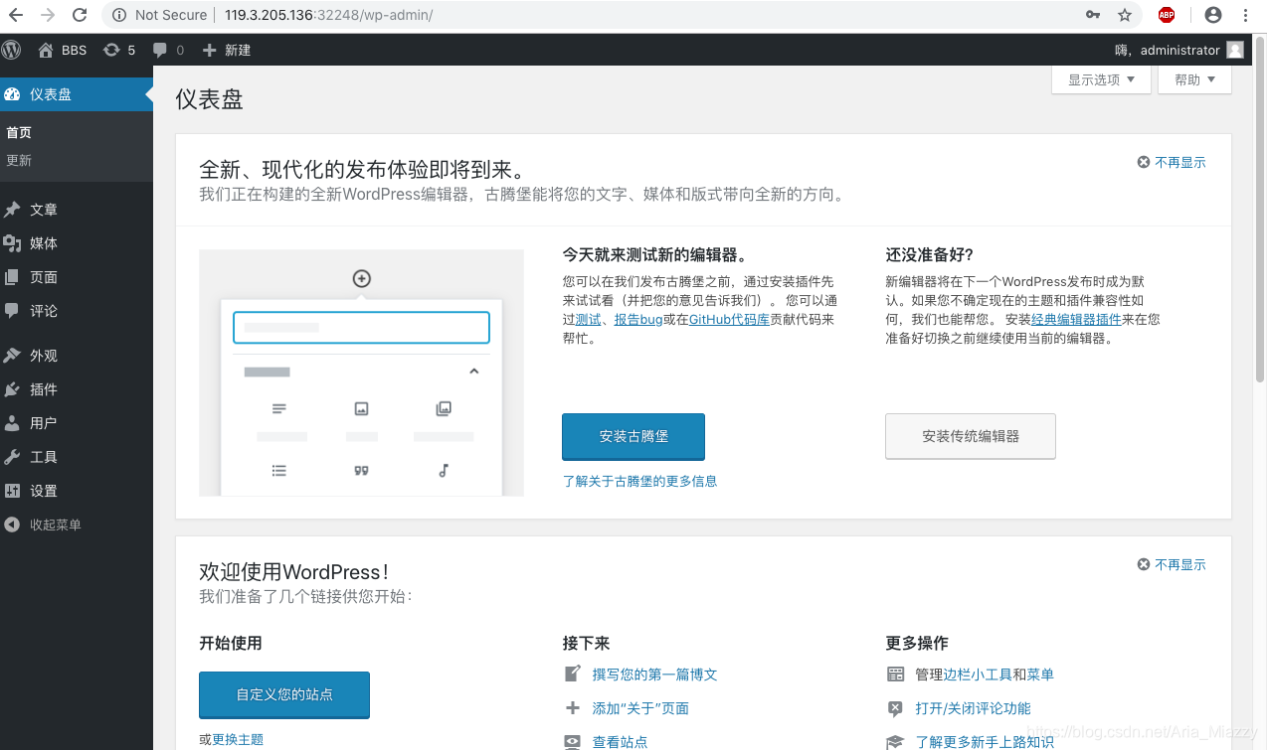Open the 了解关于古腾堡的更多信息 link
The width and height of the screenshot is (1267, 750).
click(x=639, y=481)
